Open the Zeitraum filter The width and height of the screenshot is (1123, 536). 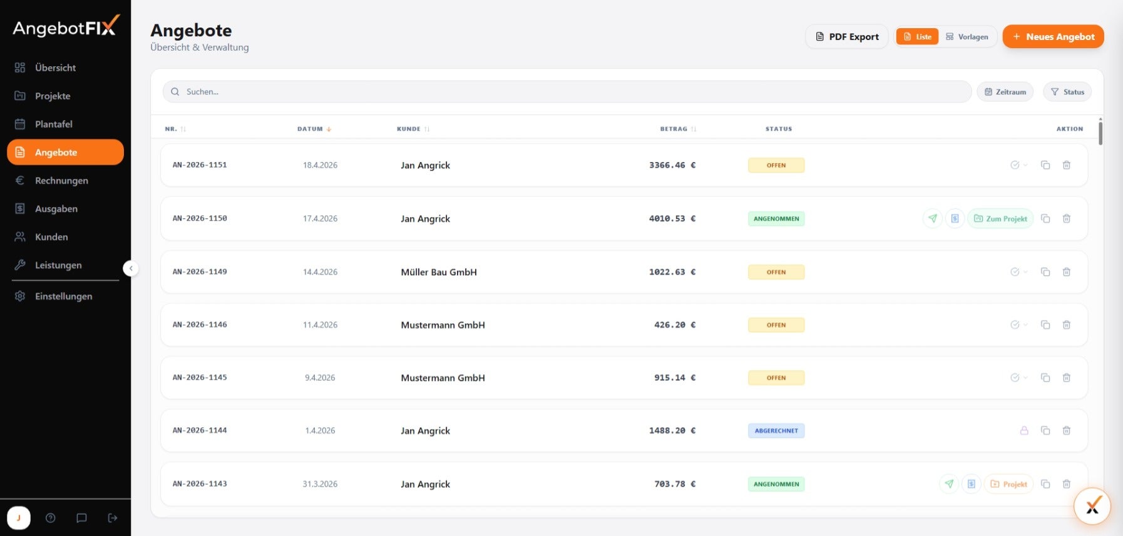click(1005, 91)
